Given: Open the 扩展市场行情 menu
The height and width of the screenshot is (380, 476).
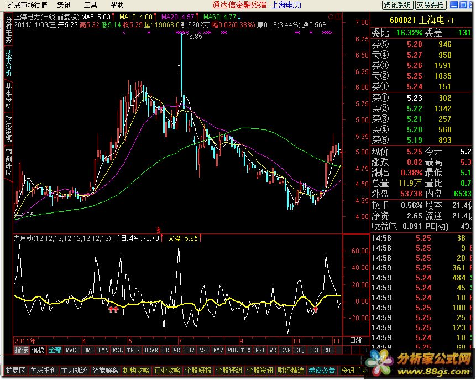Looking at the screenshot, I should [x=27, y=5].
